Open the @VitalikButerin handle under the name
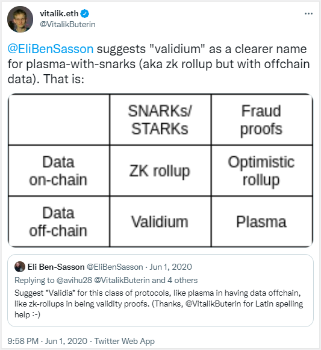Image resolution: width=321 pixels, height=350 pixels. [67, 24]
